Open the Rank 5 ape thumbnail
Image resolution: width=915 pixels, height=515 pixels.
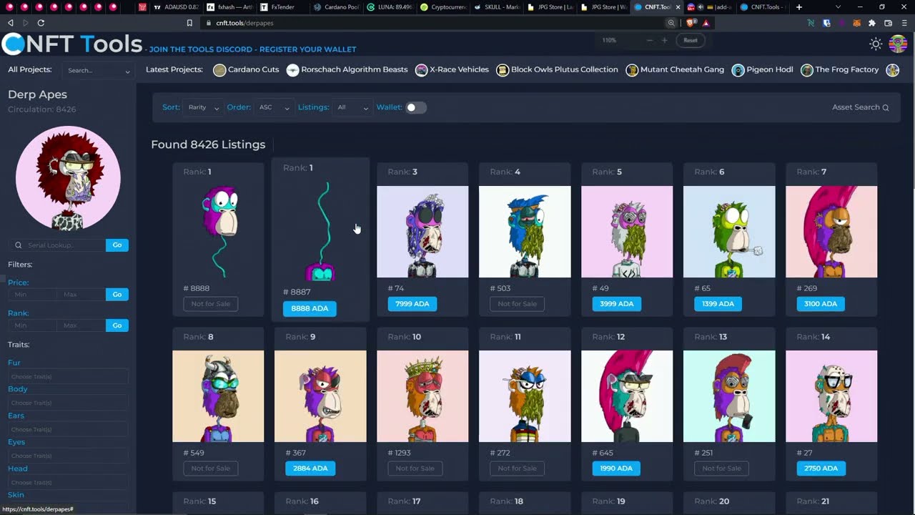pyautogui.click(x=627, y=232)
